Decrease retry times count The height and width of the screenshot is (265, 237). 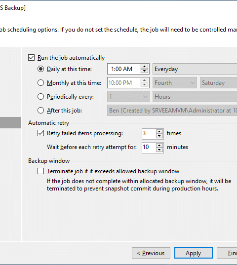[x=159, y=136]
